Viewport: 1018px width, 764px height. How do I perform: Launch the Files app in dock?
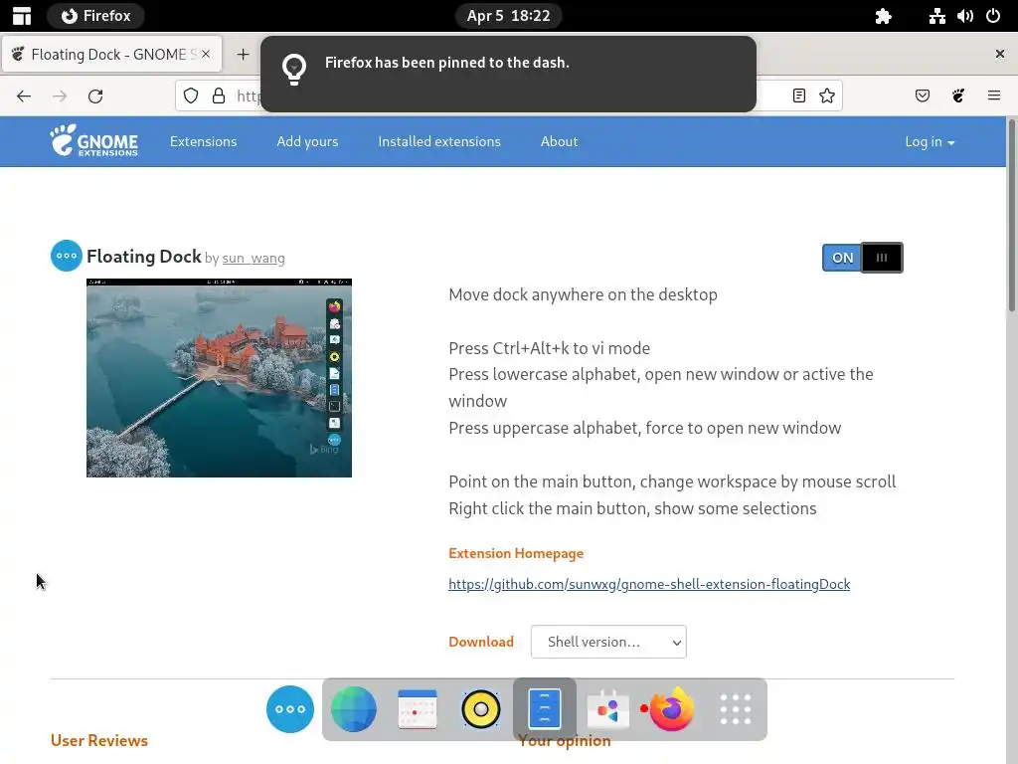(x=545, y=709)
